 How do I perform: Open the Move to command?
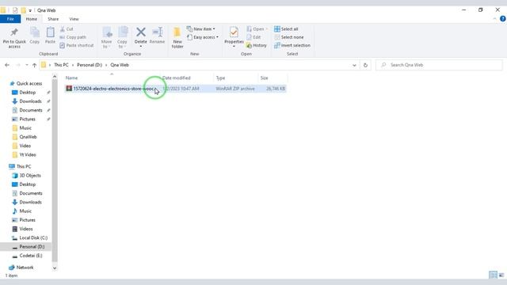(106, 37)
